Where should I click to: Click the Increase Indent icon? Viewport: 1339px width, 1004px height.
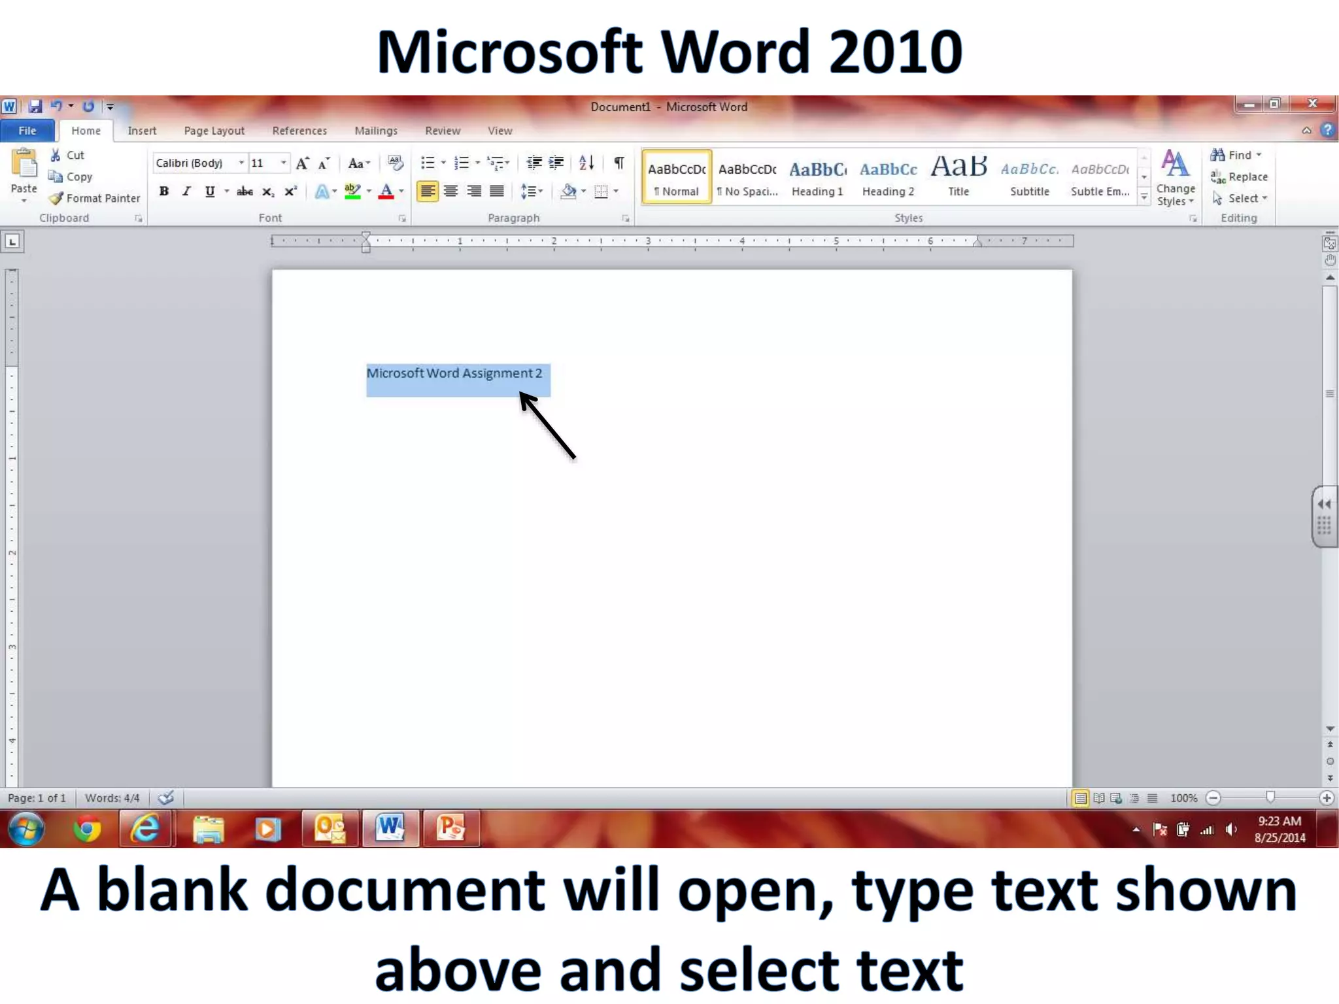tap(556, 163)
